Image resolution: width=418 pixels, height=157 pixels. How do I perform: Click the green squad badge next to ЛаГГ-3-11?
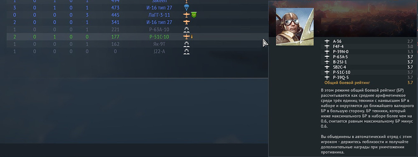[x=194, y=15]
